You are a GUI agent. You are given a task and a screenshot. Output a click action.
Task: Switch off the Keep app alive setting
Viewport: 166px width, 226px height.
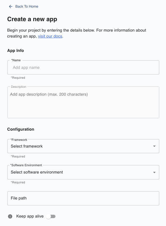click(51, 216)
